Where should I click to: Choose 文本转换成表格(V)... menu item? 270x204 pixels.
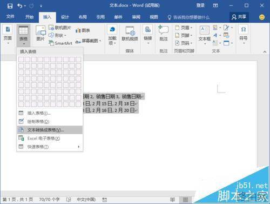[x=50, y=130]
